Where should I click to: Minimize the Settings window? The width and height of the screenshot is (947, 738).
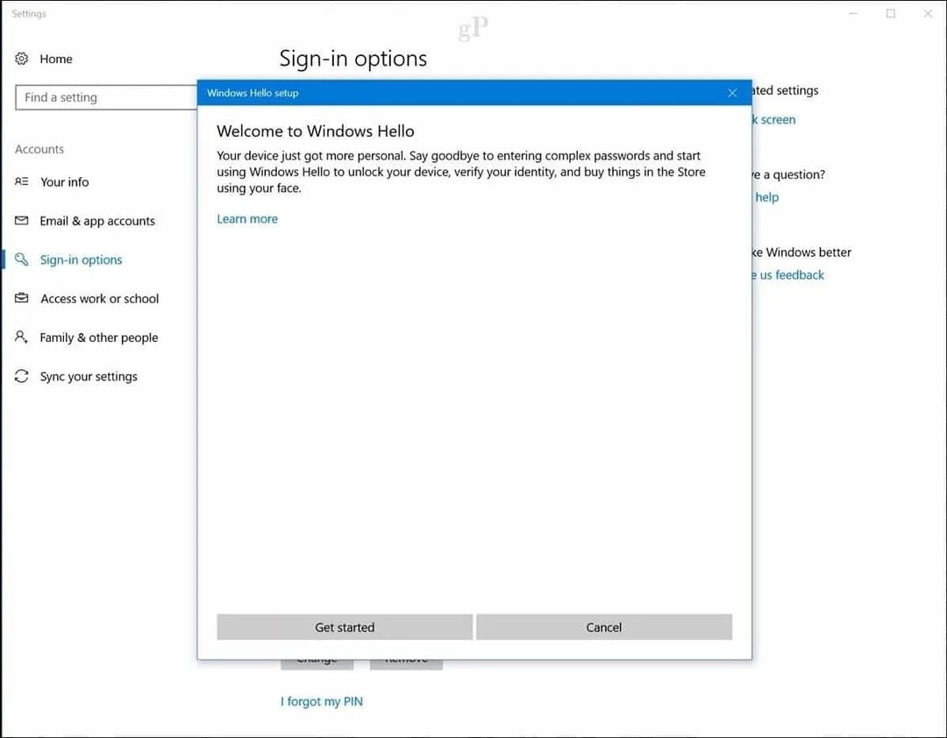pyautogui.click(x=853, y=13)
